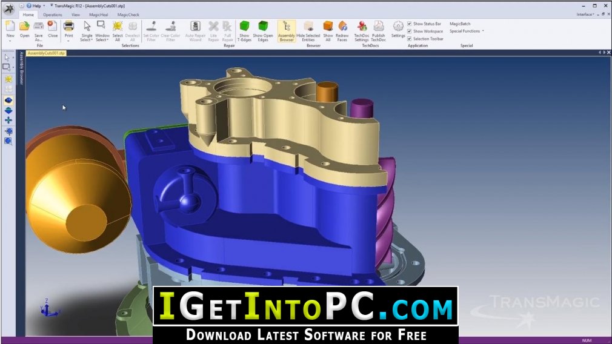Open the quick access toolbar customize arrow
Screen dimensions: 612x344
coord(52,5)
